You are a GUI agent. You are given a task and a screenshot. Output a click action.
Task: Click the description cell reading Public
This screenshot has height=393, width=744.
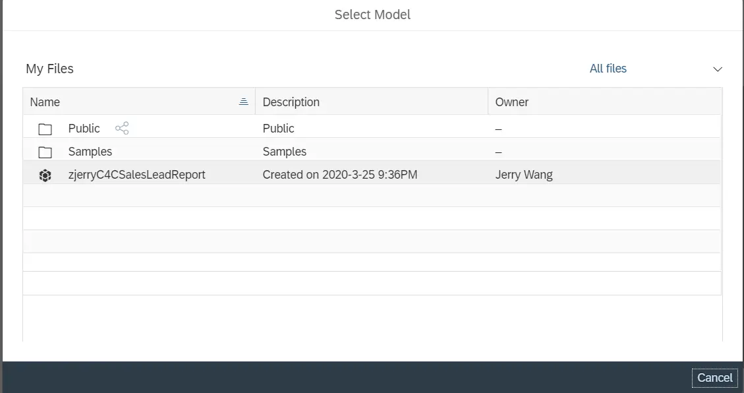coord(279,129)
